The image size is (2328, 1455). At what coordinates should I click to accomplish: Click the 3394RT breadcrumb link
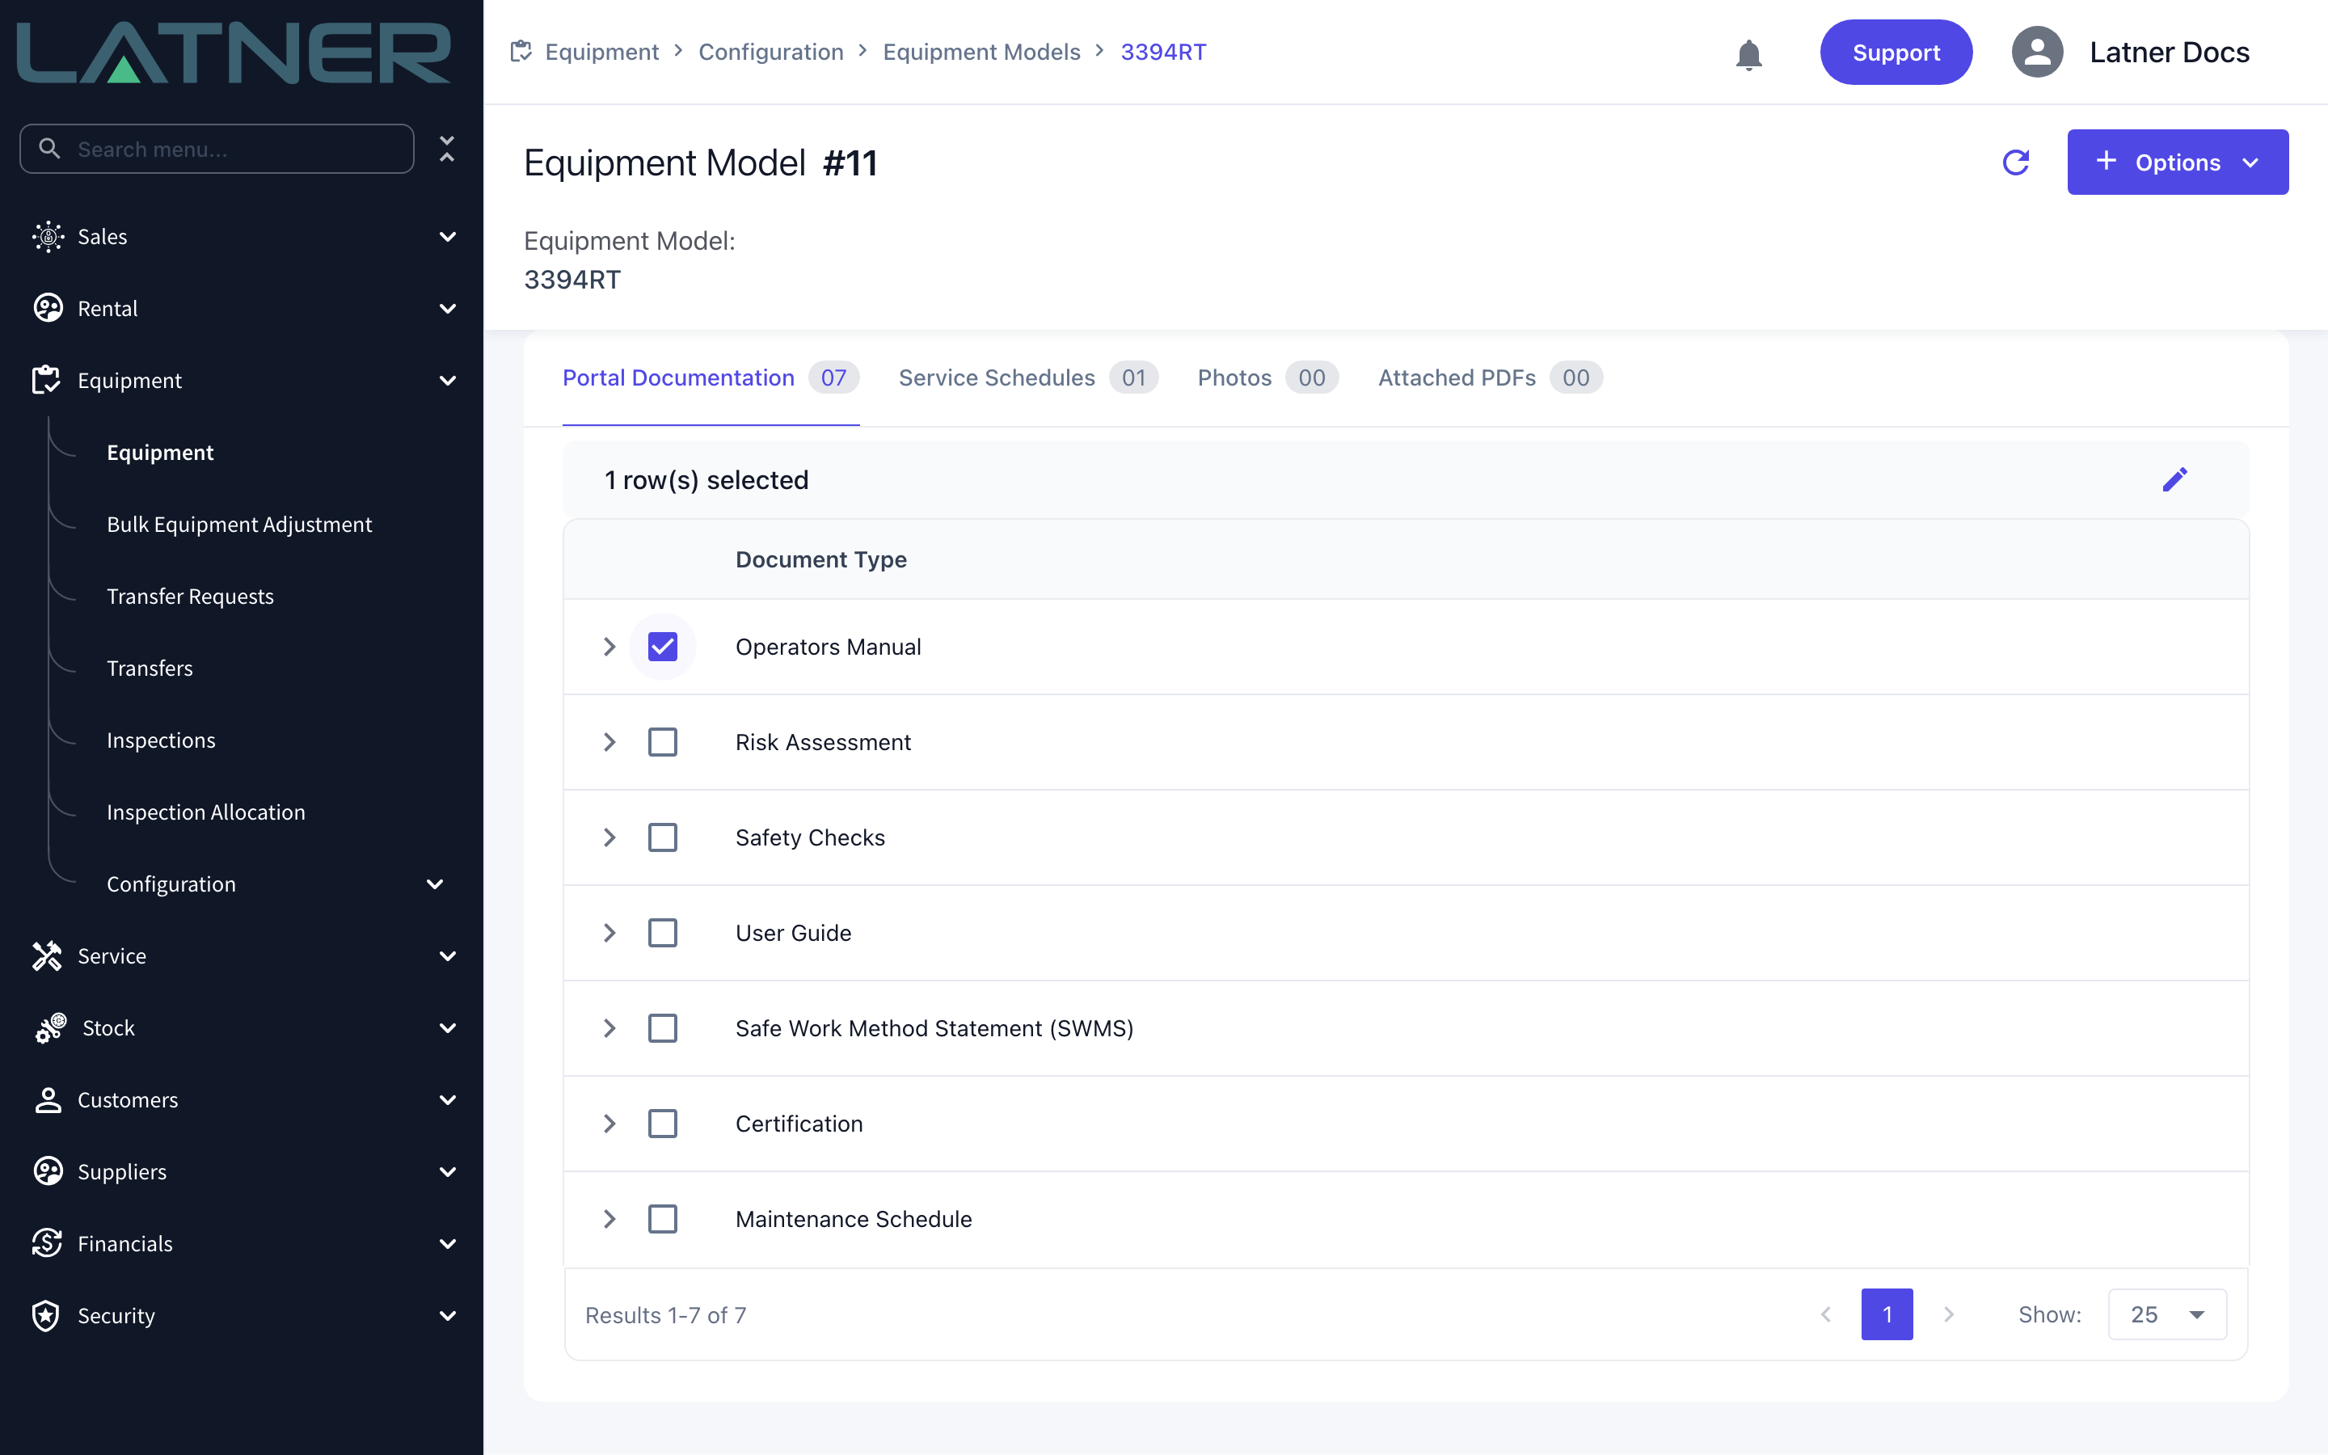point(1163,52)
